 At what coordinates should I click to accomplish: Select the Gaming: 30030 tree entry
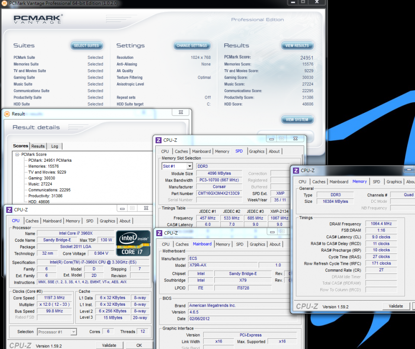(41, 178)
